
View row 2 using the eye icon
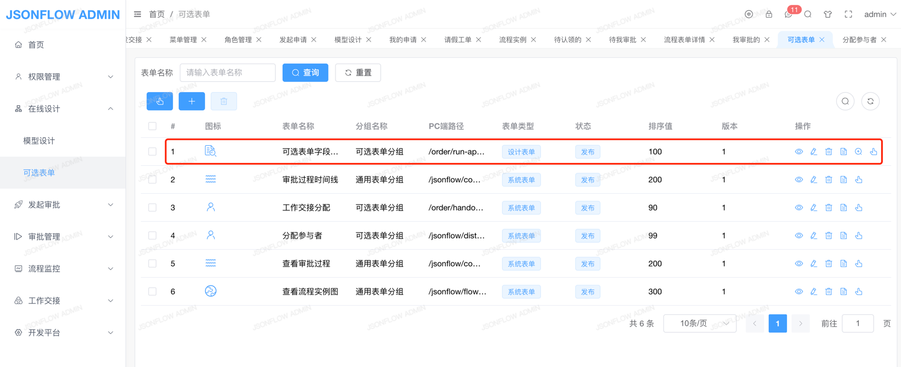tap(799, 179)
